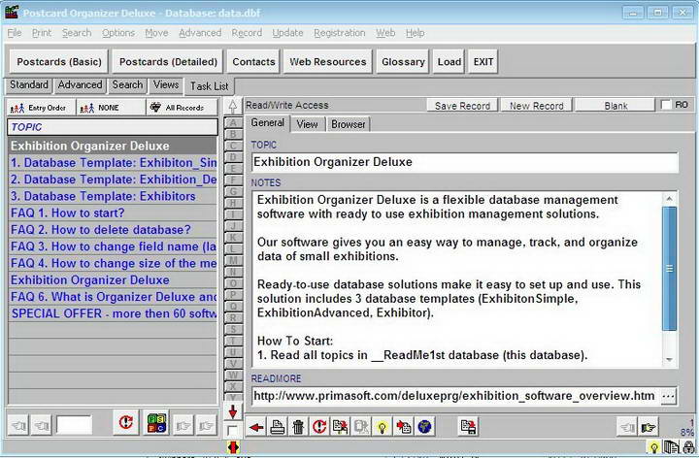Click the blue thumb of the NOTES scrollbar
699x458 pixels.
tap(669, 269)
